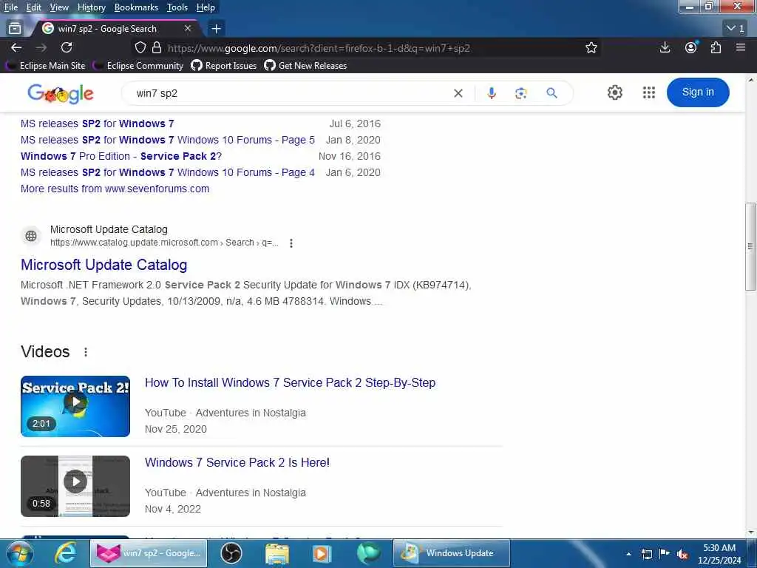Open More results from www.sevenforums.com

coord(115,189)
